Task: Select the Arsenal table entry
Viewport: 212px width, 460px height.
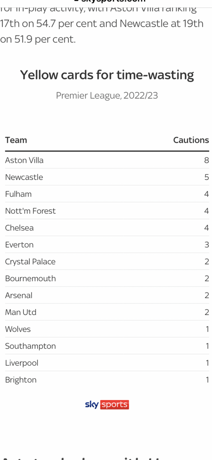Action: pyautogui.click(x=19, y=295)
